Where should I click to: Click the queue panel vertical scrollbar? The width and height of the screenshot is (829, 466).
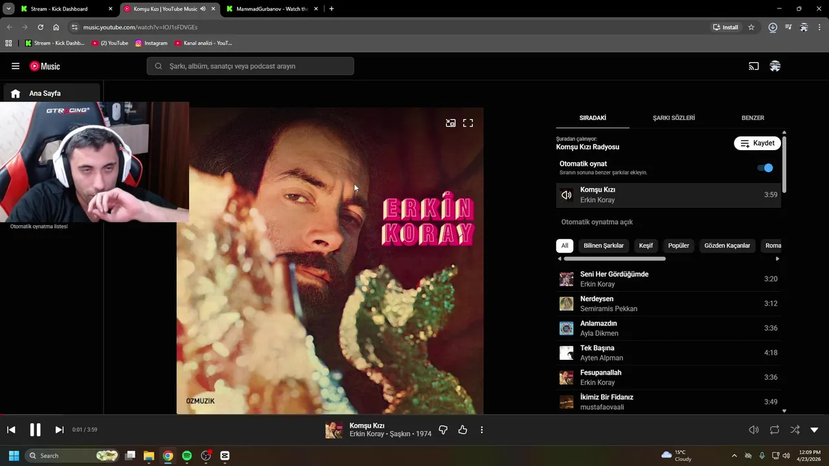point(784,164)
